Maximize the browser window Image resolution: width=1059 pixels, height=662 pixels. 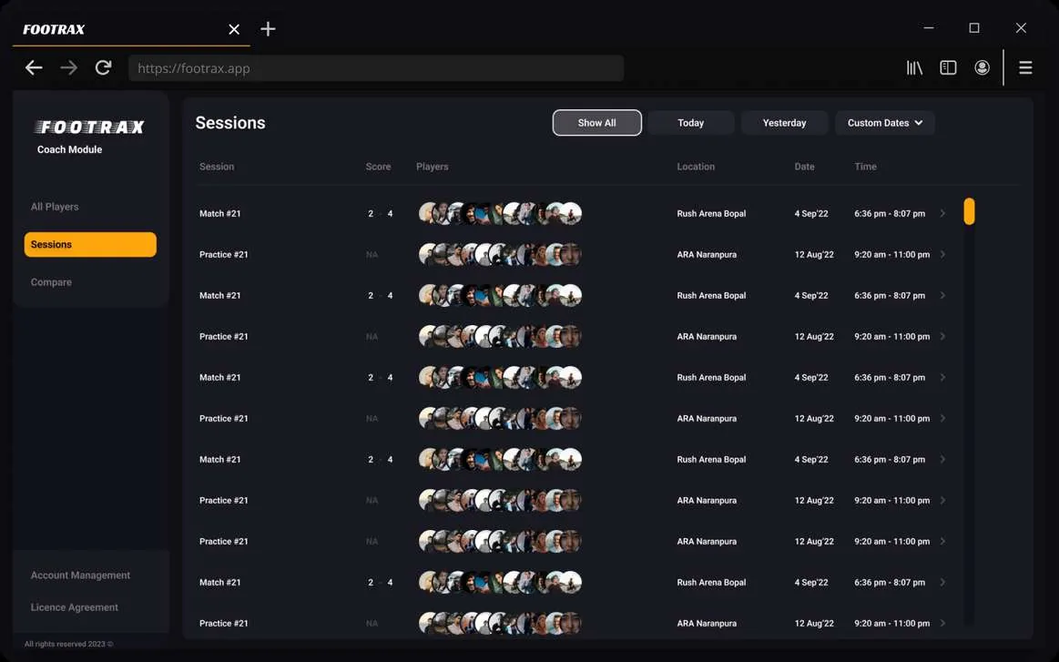[974, 27]
